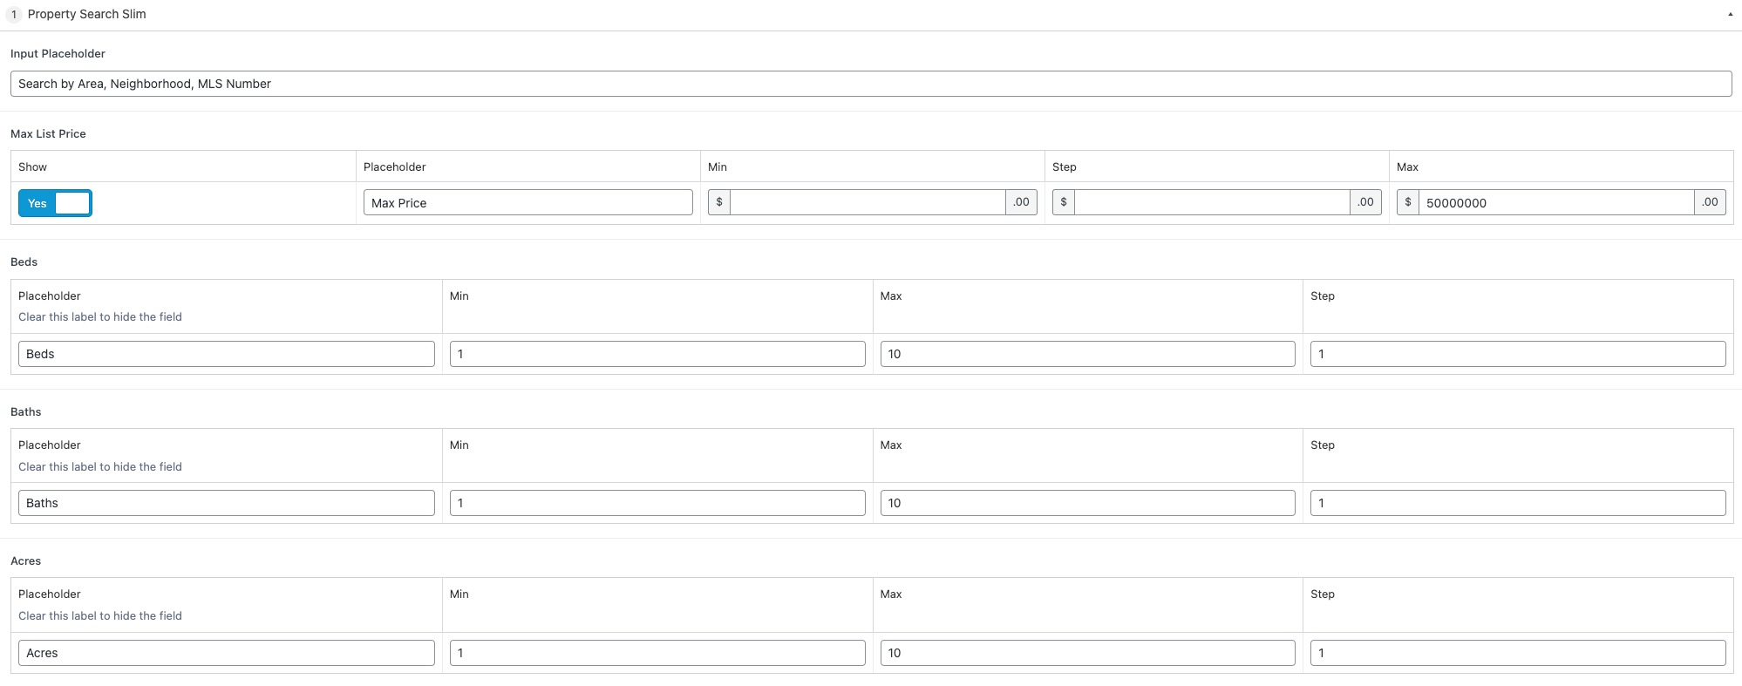
Task: Click the Acres Min value field
Action: tap(657, 653)
